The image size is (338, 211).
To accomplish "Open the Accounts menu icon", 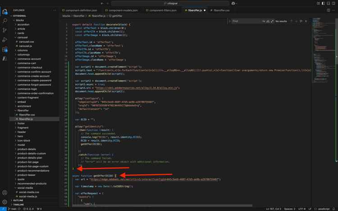I will [5, 193].
